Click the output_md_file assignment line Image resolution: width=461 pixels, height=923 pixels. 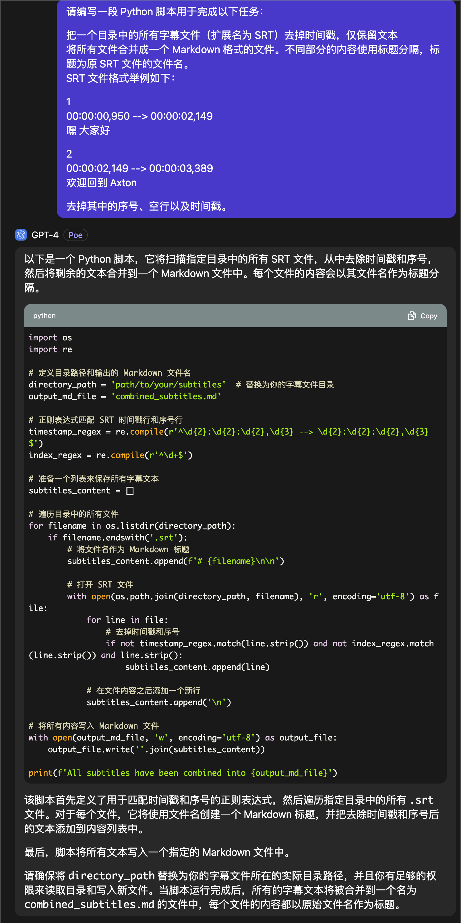pyautogui.click(x=125, y=396)
